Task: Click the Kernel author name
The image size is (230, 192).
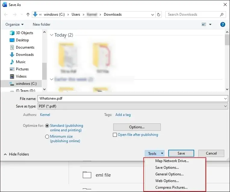Action: [45, 115]
